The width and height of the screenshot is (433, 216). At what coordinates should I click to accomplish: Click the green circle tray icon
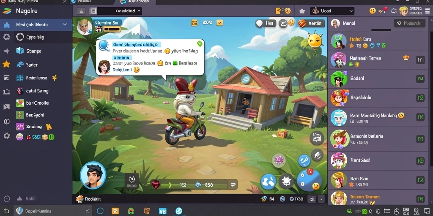(x=365, y=211)
